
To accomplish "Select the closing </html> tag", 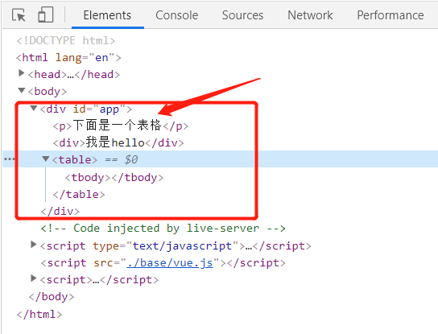I will (39, 314).
